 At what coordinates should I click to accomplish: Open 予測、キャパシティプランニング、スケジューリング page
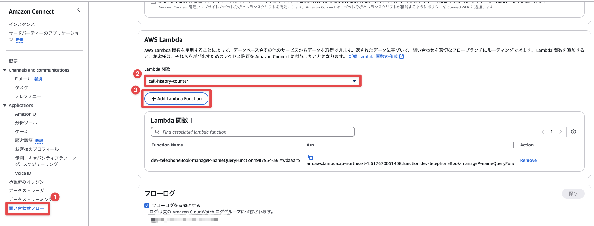pos(46,161)
